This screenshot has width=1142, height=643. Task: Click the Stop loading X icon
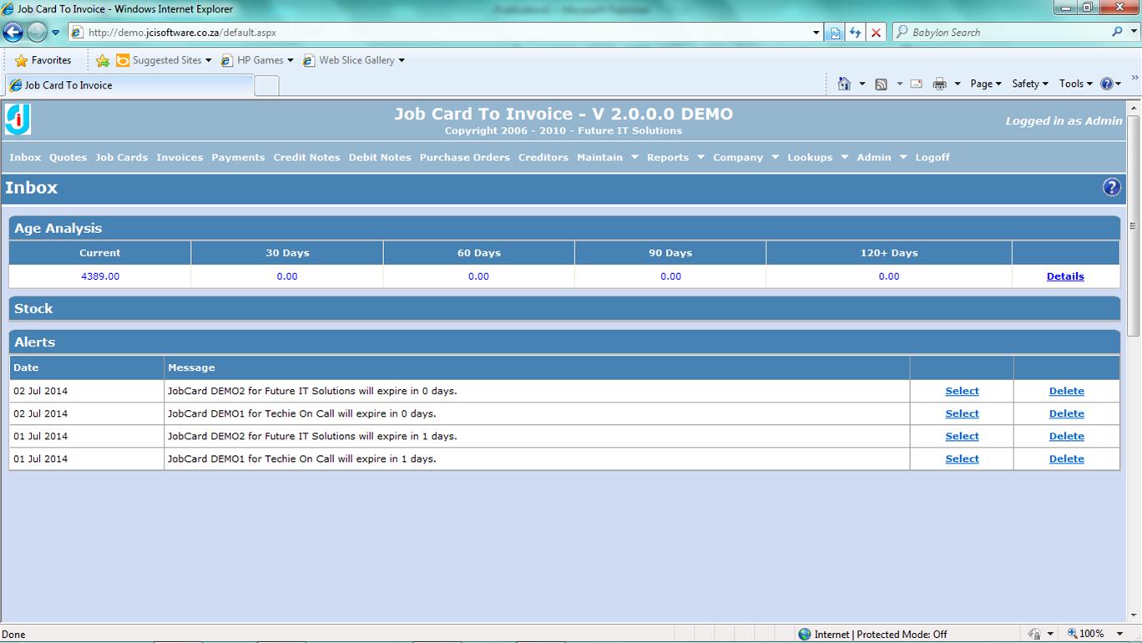coord(876,33)
